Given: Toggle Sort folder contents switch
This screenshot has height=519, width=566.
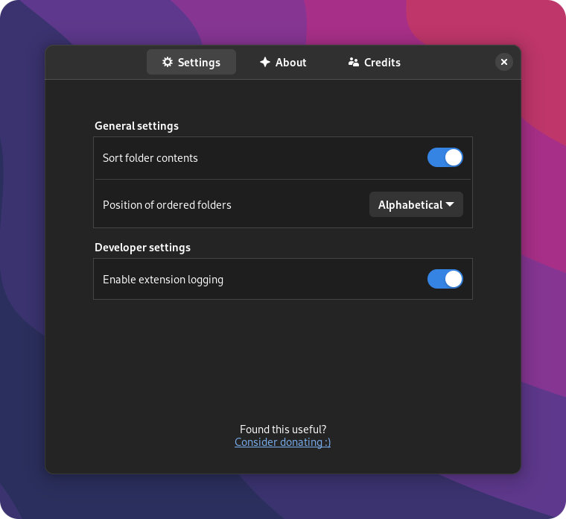Looking at the screenshot, I should tap(445, 157).
